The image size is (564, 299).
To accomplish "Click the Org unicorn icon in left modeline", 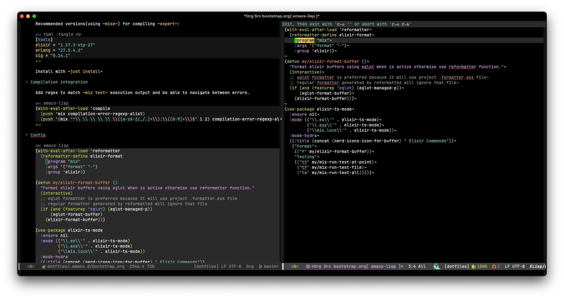I will [44, 267].
